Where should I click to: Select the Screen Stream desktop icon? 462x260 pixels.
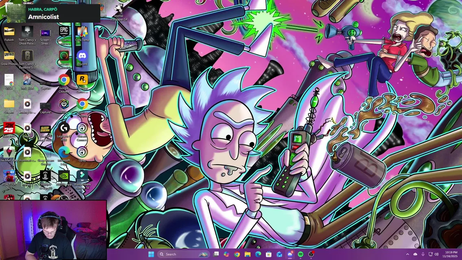click(45, 35)
